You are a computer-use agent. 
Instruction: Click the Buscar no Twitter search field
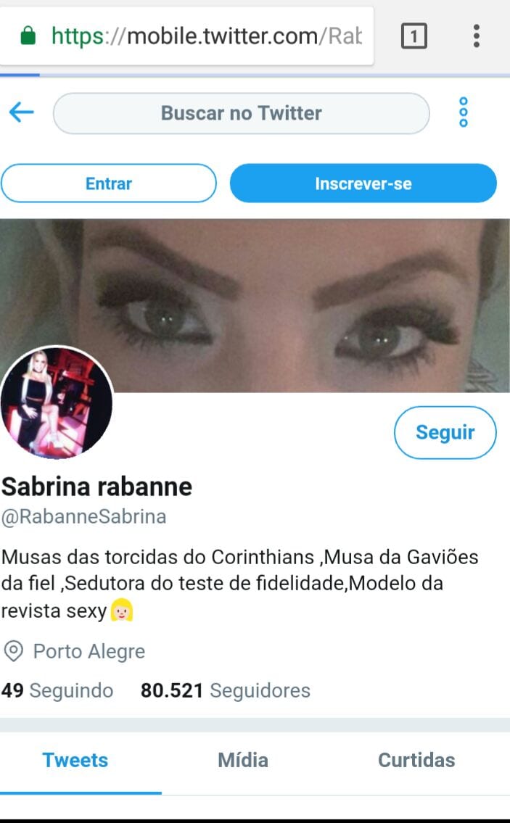point(241,113)
